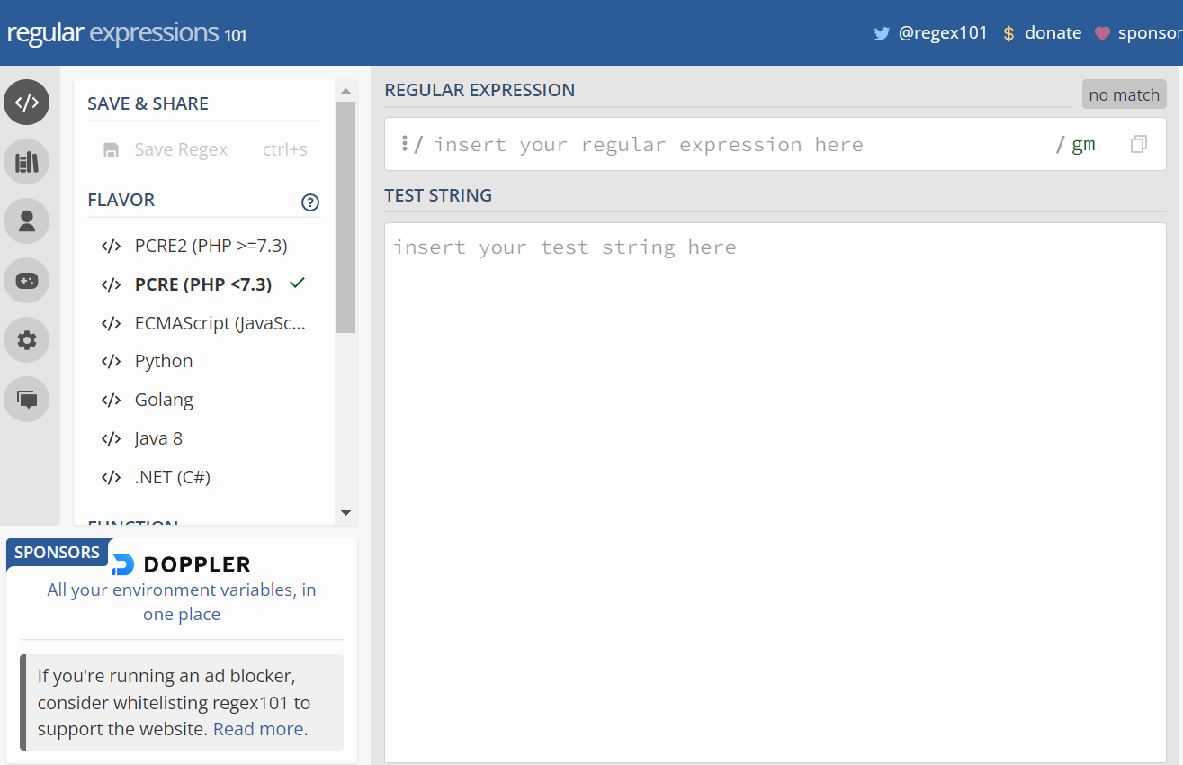Click the flavor help question mark icon
Viewport: 1183px width, 765px height.
click(x=310, y=202)
